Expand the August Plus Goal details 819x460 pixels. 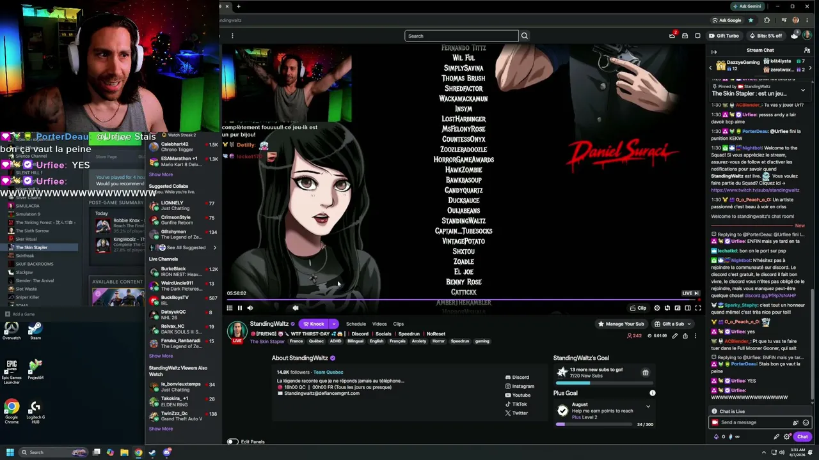point(648,406)
